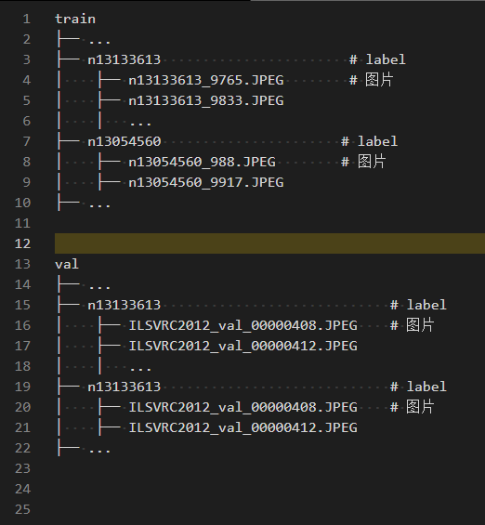Click the file n13054560_9917.JPEG
The width and height of the screenshot is (485, 525).
[206, 182]
